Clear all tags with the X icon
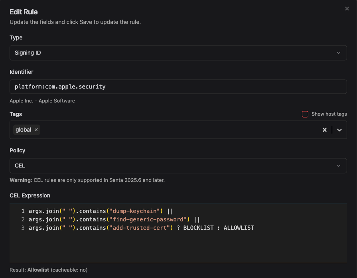Image resolution: width=357 pixels, height=278 pixels. (x=325, y=130)
